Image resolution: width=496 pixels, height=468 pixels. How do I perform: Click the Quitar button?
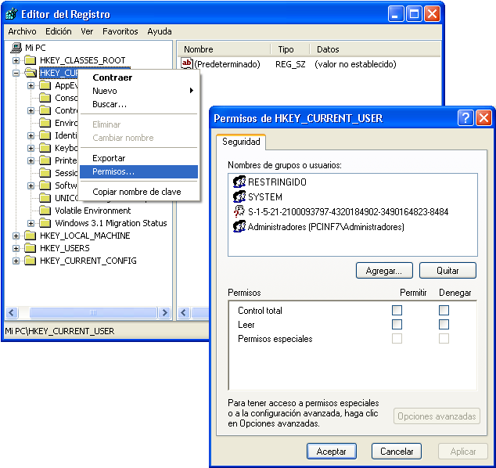tap(447, 271)
